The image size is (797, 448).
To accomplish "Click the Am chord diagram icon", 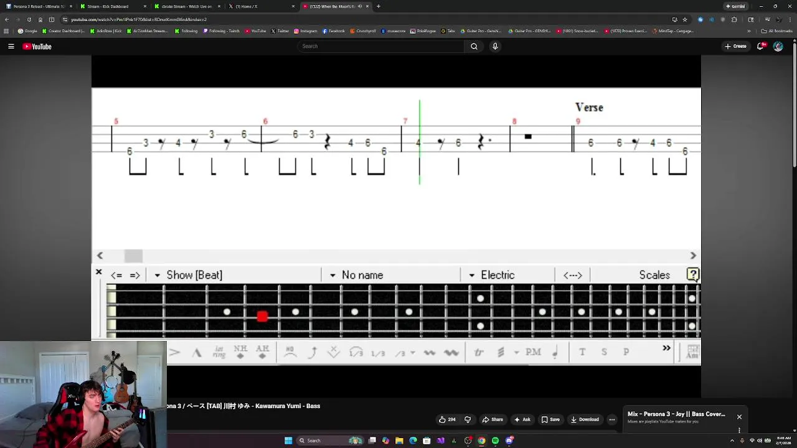I will pyautogui.click(x=692, y=352).
